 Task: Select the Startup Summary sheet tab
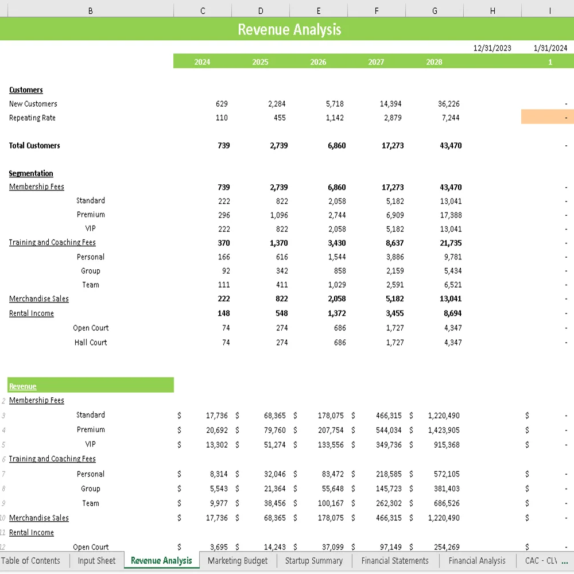pos(313,561)
